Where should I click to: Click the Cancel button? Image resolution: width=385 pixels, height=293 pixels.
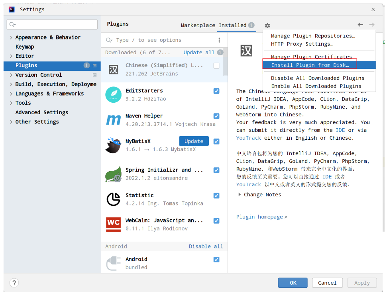(327, 283)
